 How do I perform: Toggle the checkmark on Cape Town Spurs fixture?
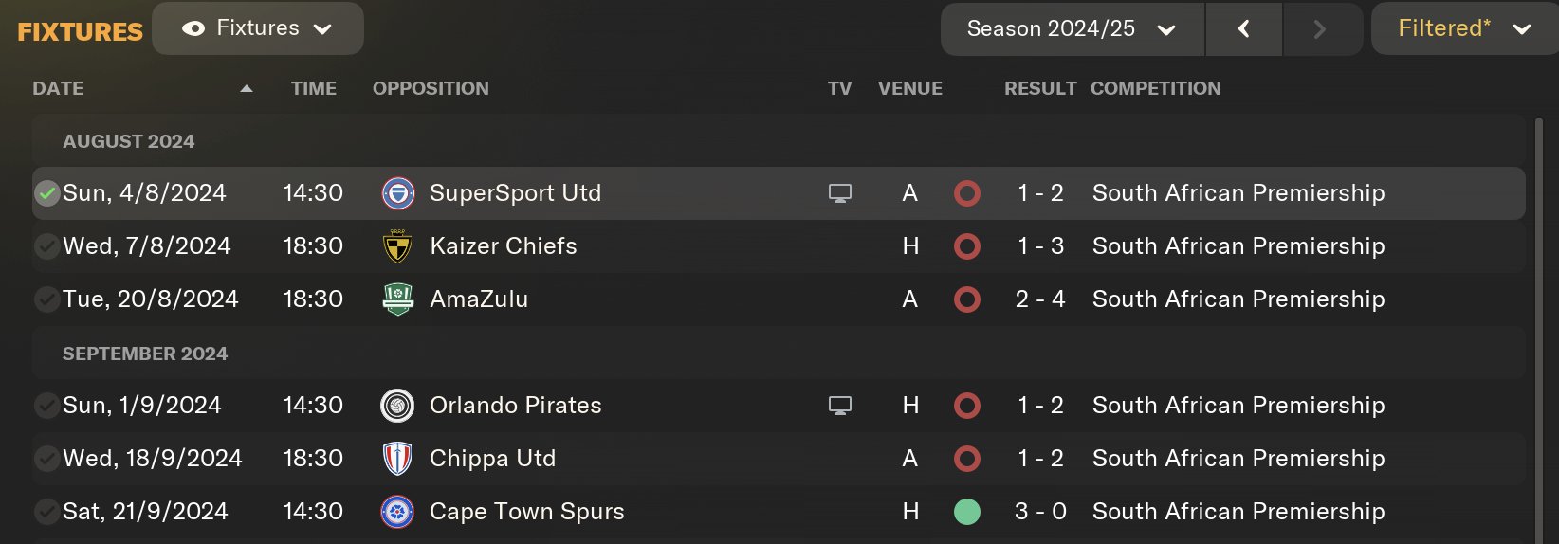(46, 512)
